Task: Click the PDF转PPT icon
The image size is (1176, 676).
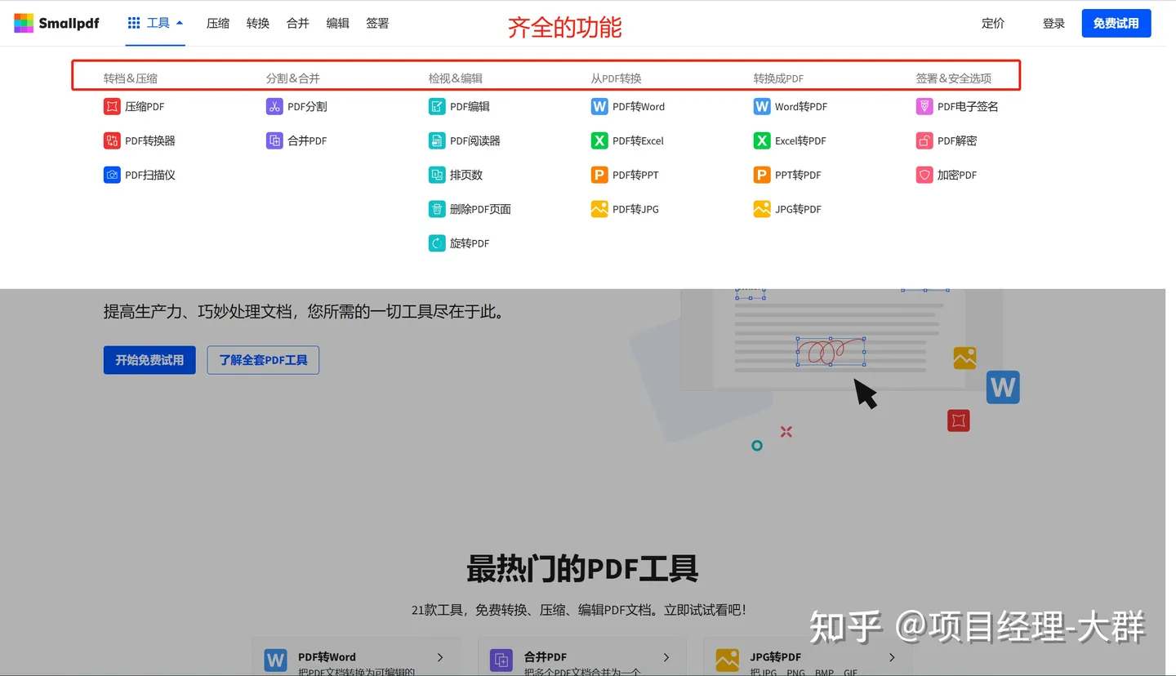Action: click(599, 175)
